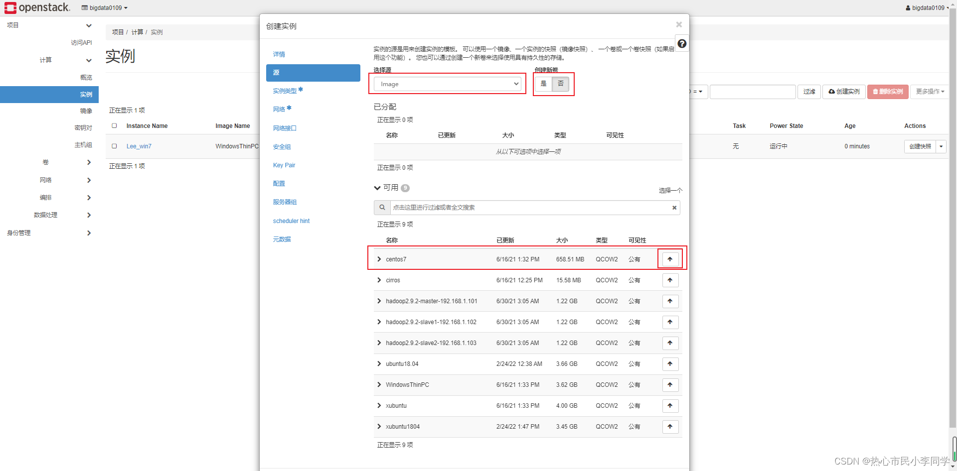957x471 pixels.
Task: Go to 配置 step
Action: [x=279, y=184]
